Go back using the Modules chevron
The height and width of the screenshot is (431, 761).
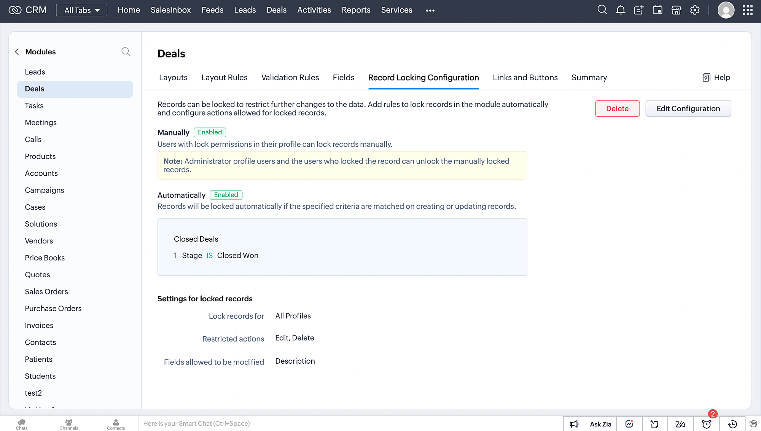coord(17,52)
